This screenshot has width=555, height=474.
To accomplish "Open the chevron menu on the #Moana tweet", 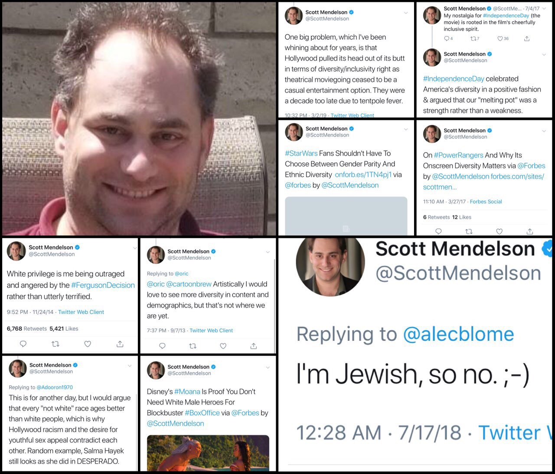I will click(268, 367).
